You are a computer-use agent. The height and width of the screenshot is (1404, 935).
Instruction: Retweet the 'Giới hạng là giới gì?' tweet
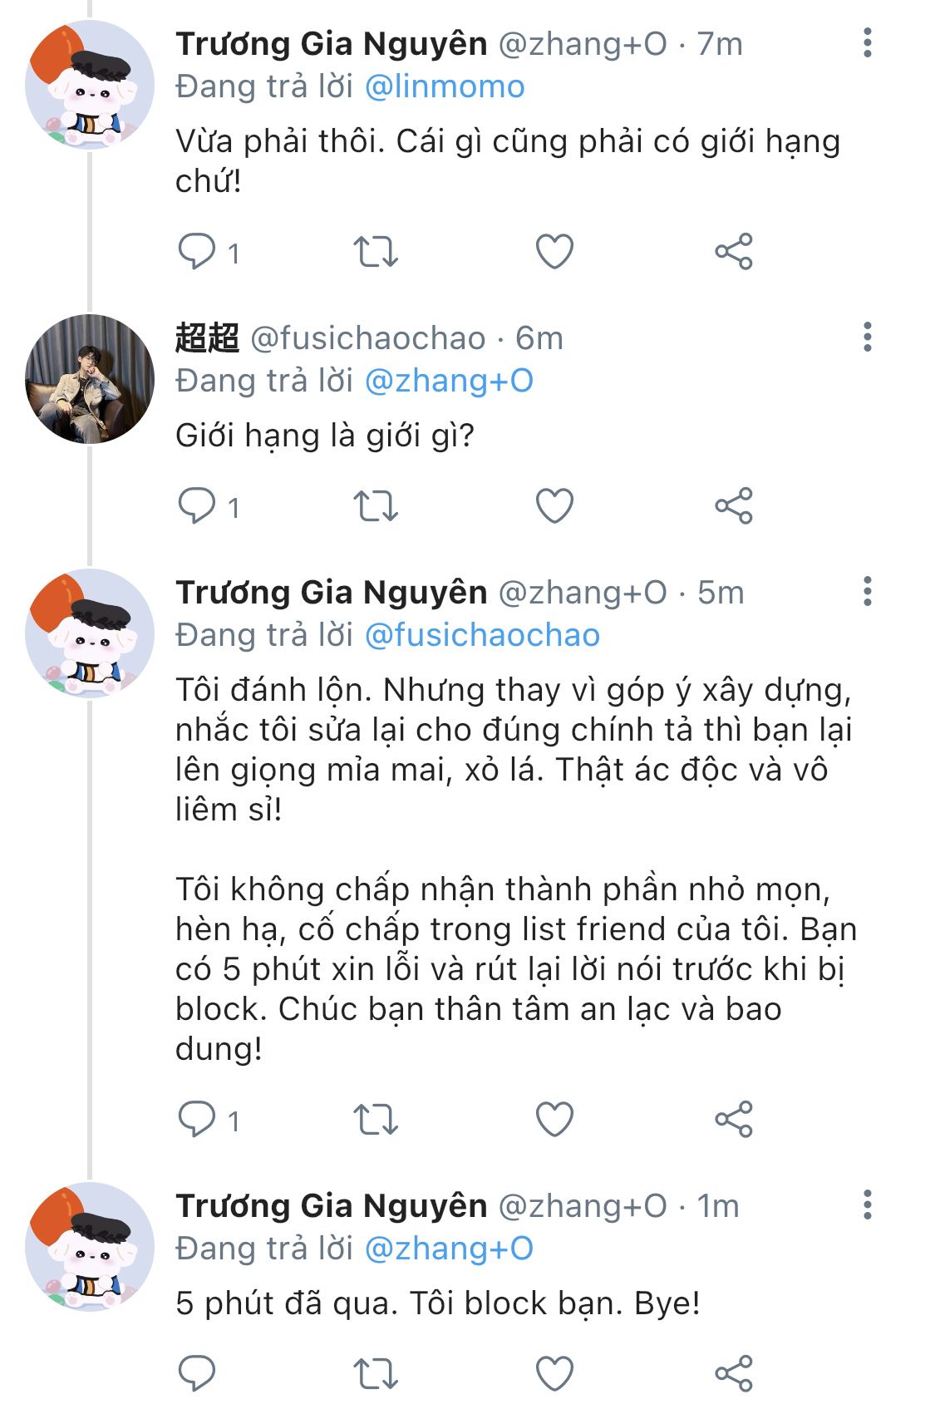pyautogui.click(x=376, y=505)
